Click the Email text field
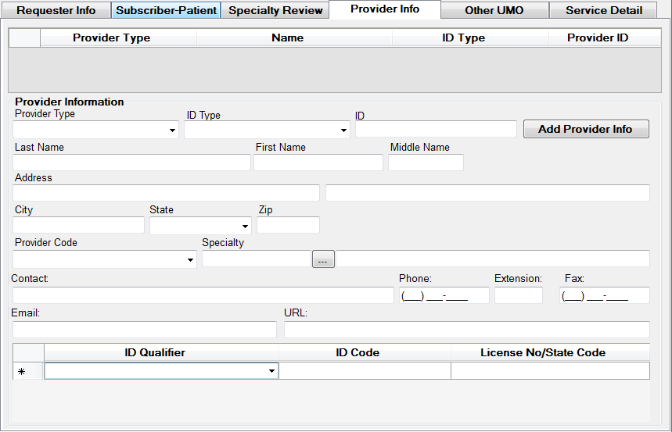The width and height of the screenshot is (672, 432). coord(144,330)
